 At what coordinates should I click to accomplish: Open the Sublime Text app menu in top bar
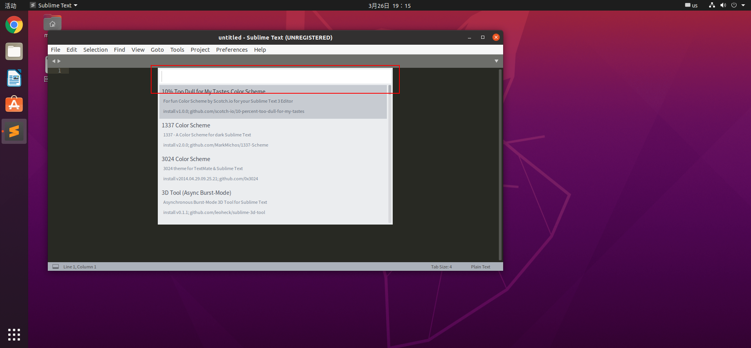tap(54, 5)
